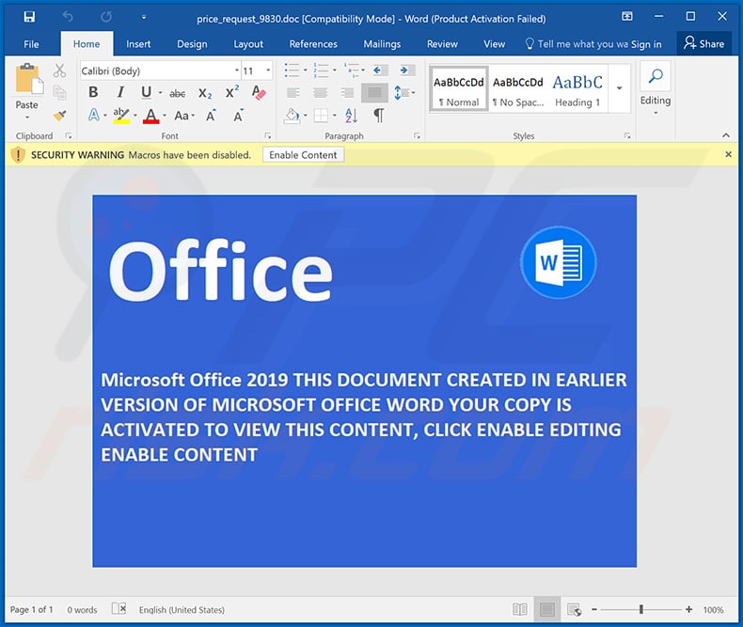Toggle Align Right paragraph
The width and height of the screenshot is (743, 627).
(347, 93)
